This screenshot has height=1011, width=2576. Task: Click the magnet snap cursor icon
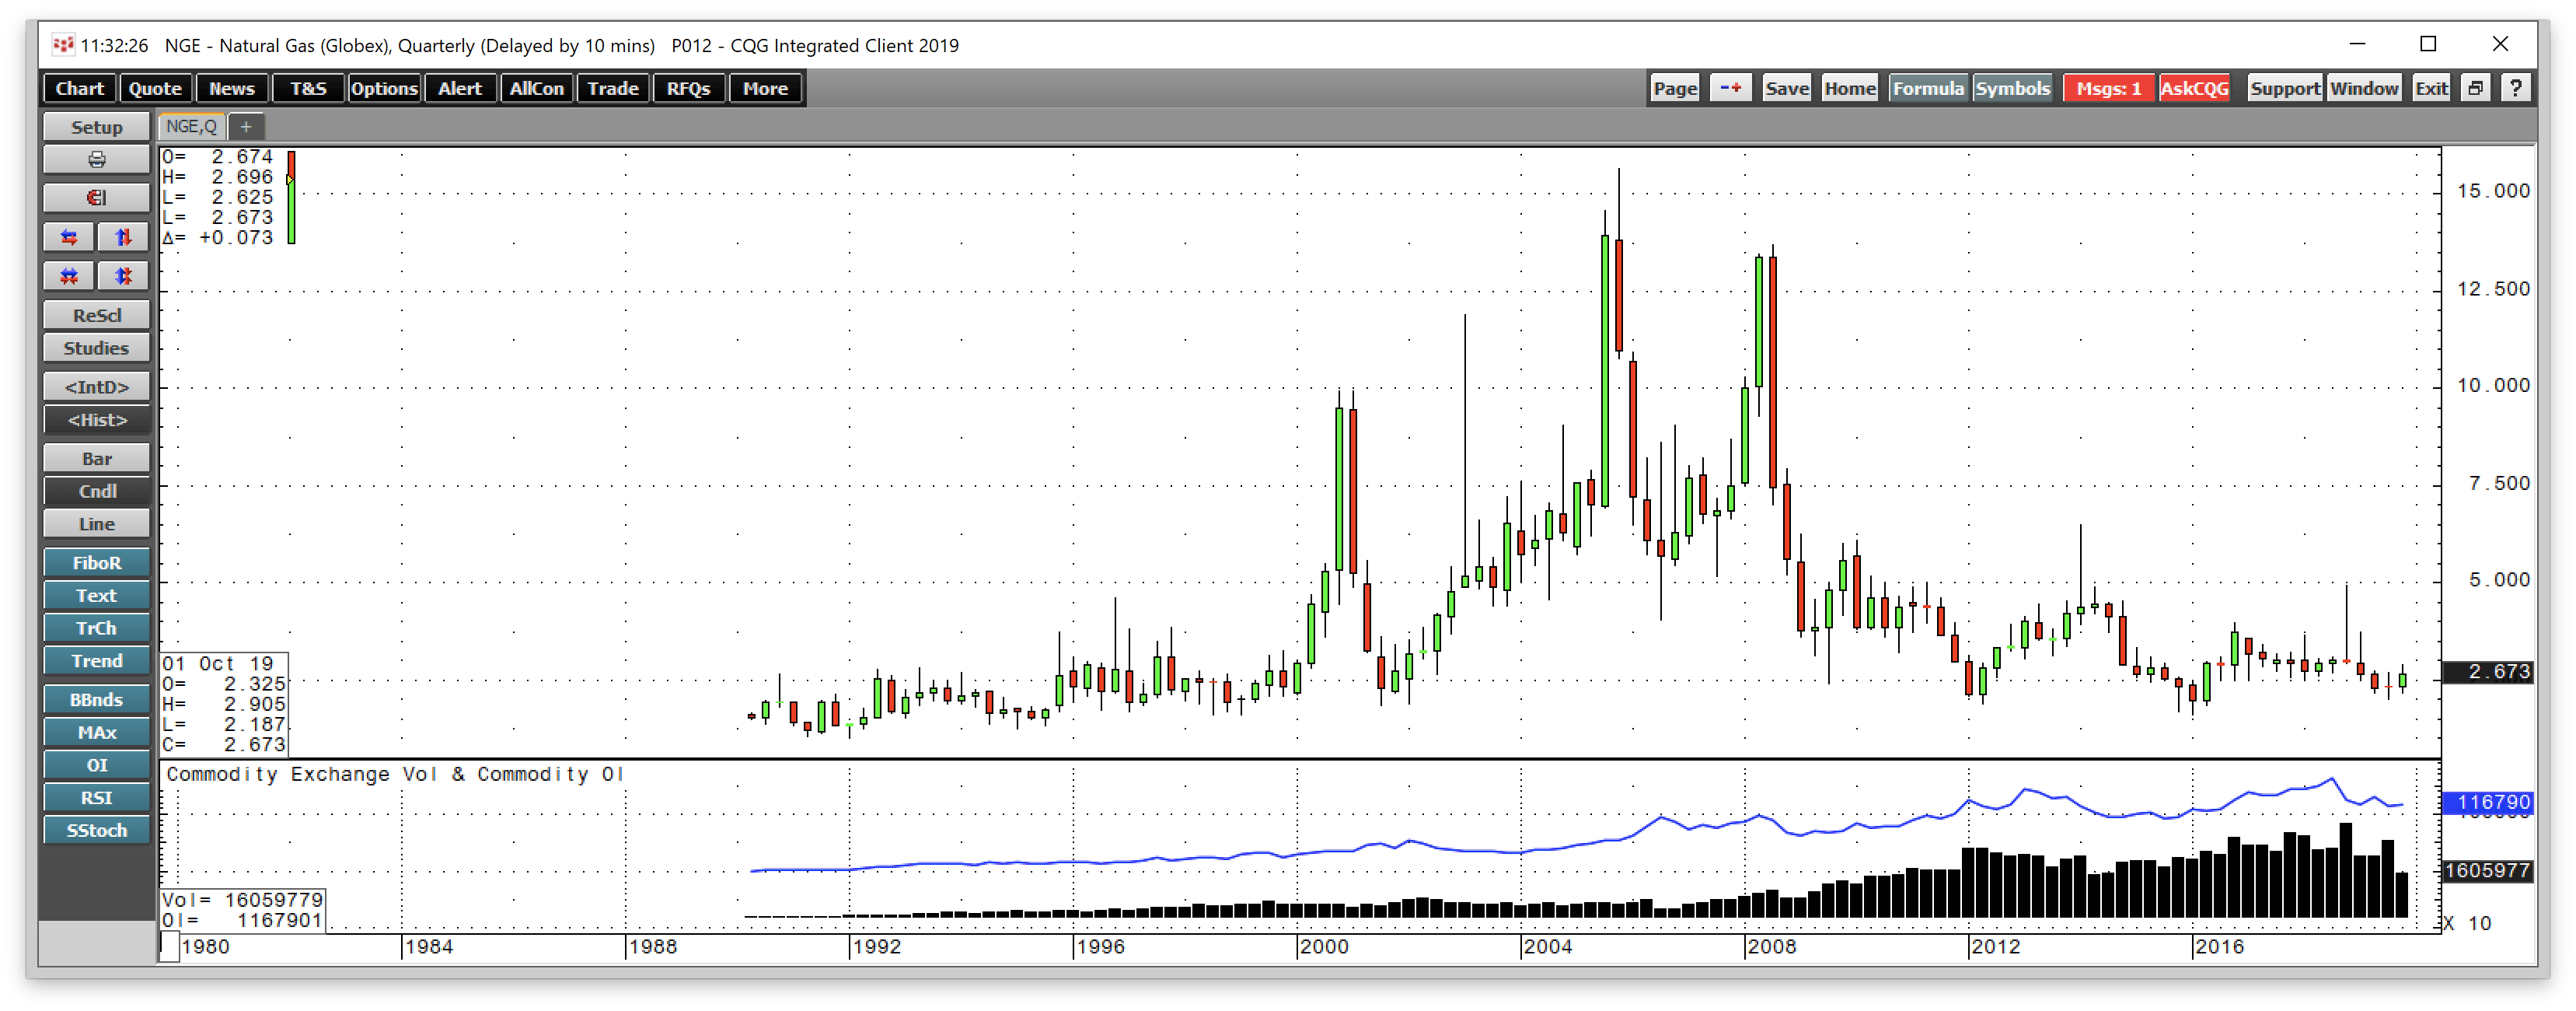point(97,198)
